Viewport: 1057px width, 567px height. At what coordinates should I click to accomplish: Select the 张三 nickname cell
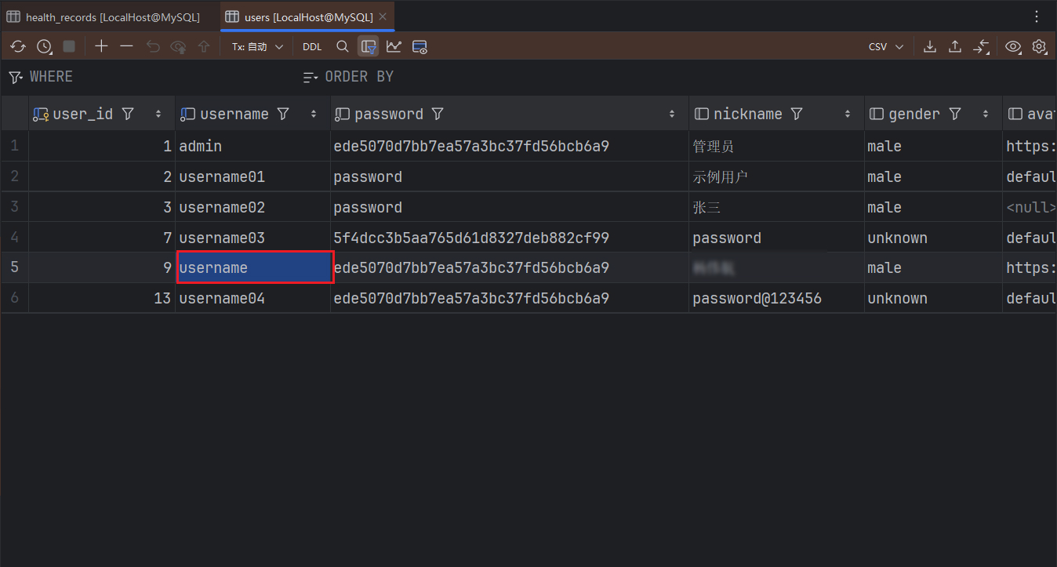[x=776, y=207]
